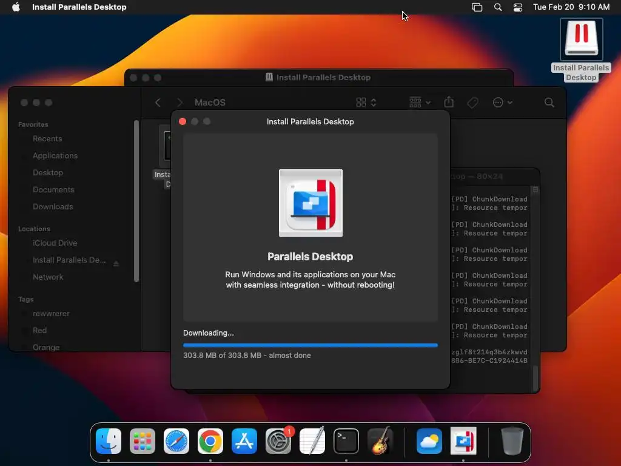Go forward in the Finder window
Screen dimensions: 621x466
[x=180, y=103]
